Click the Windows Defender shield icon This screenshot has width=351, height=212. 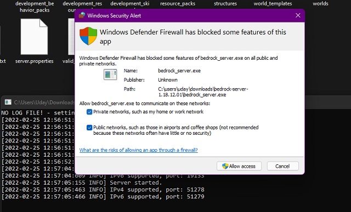coord(88,36)
